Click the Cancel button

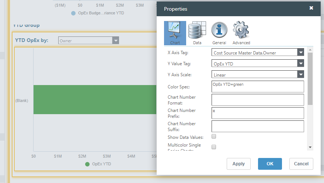coord(301,164)
